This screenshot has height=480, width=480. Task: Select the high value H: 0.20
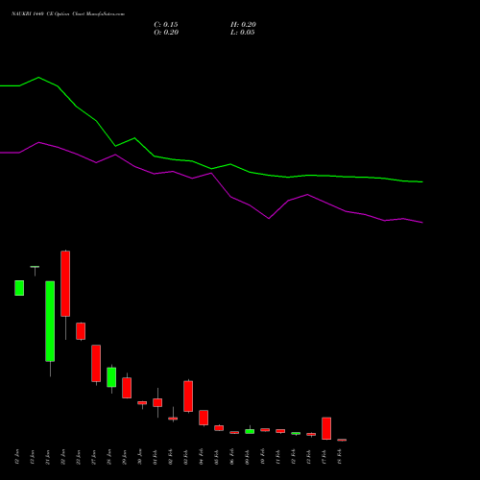[243, 25]
